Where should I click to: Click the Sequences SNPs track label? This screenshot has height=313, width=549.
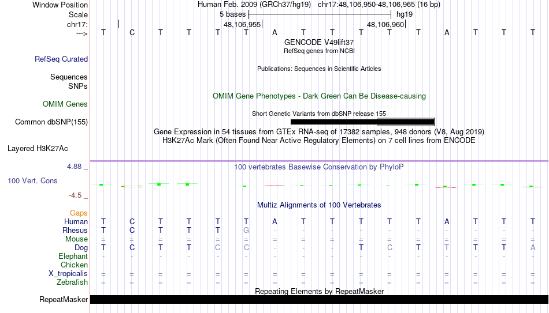[69, 81]
